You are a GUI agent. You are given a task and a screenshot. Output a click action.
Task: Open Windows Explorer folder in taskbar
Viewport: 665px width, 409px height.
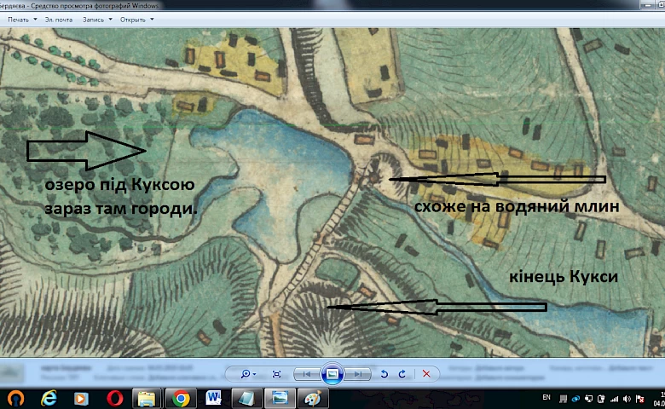(147, 399)
